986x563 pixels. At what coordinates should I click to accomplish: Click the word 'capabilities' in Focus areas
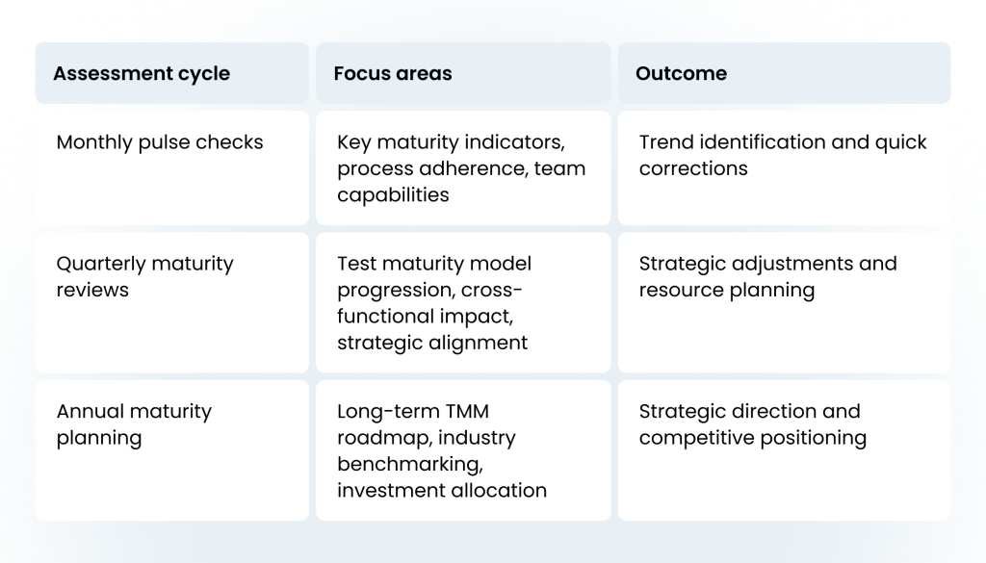pyautogui.click(x=393, y=195)
